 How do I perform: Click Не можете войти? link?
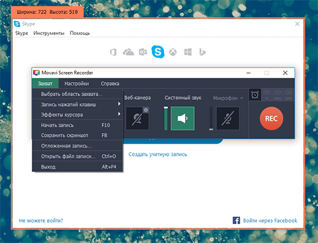pyautogui.click(x=41, y=221)
